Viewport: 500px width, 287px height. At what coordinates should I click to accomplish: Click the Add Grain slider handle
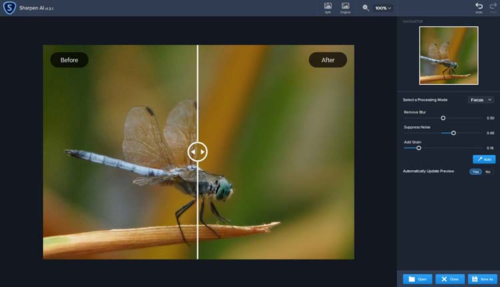tap(419, 148)
